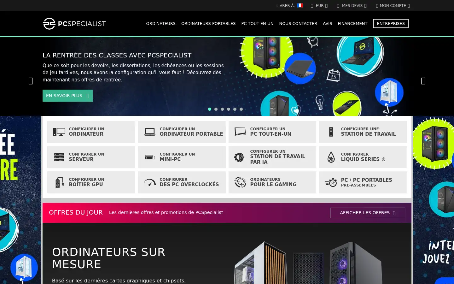The height and width of the screenshot is (284, 454).
Task: Click the La Rentrée des Classes banner title
Action: click(x=117, y=55)
